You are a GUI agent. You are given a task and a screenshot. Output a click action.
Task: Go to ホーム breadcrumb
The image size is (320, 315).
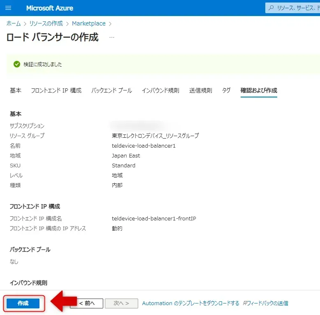coord(14,23)
